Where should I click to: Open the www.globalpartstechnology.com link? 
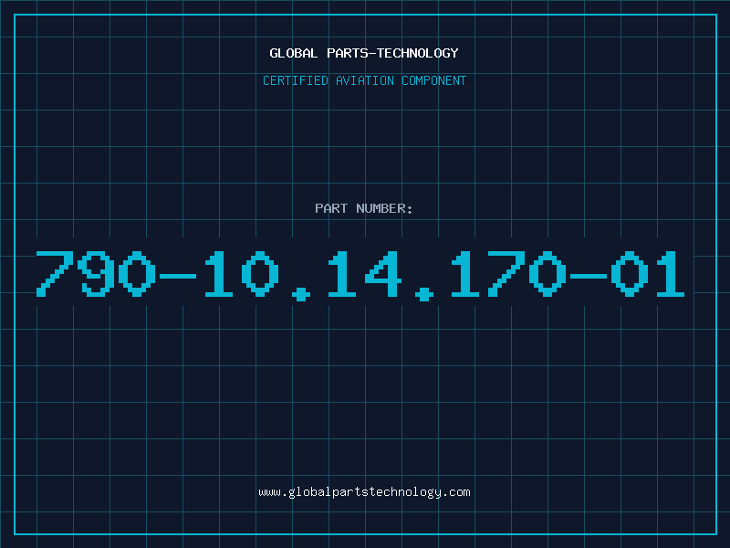pyautogui.click(x=364, y=492)
